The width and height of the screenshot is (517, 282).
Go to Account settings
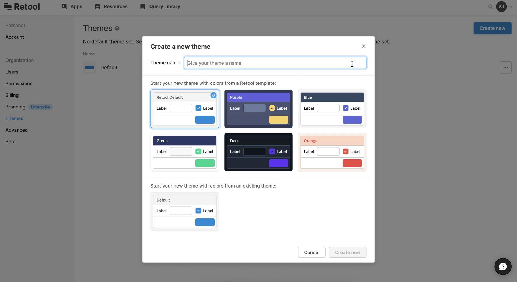[15, 37]
